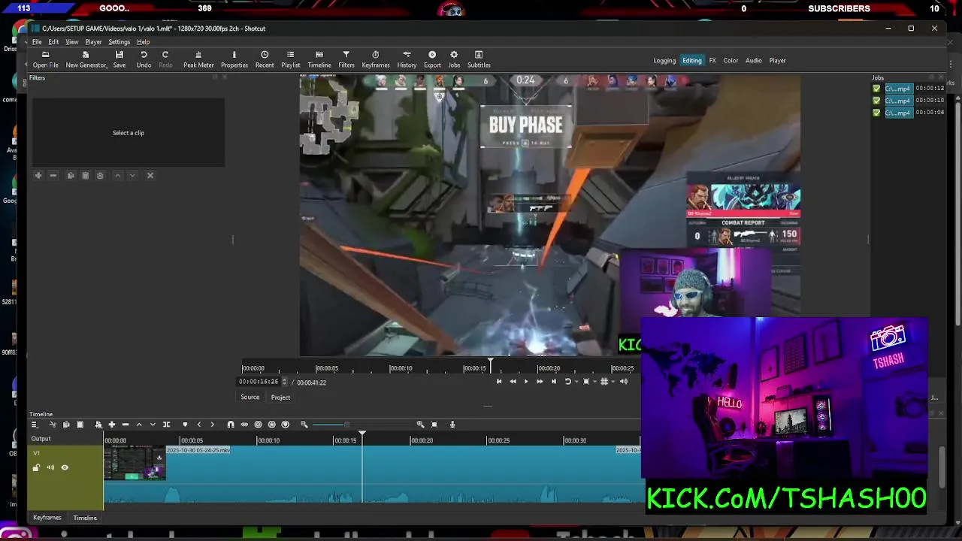Open the Settings menu
Image resolution: width=962 pixels, height=541 pixels.
coord(119,42)
